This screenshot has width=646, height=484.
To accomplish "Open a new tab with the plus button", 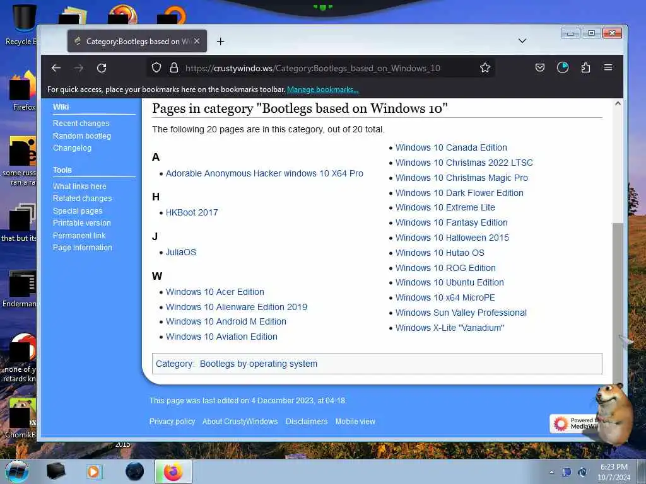I will (x=220, y=41).
